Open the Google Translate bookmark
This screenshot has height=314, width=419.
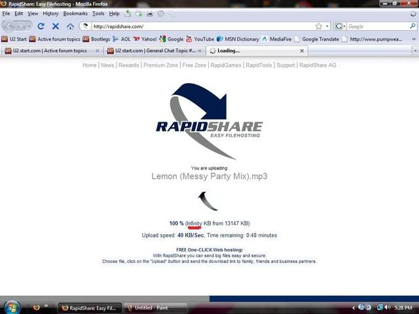click(x=316, y=39)
